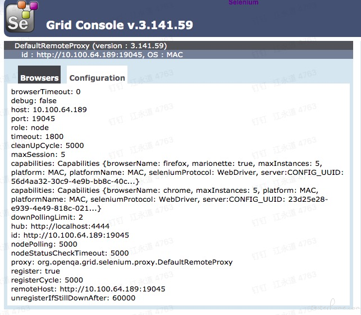Click the nodePolling: 5000 entry
Viewport: 361px width, 315px height.
(44, 244)
